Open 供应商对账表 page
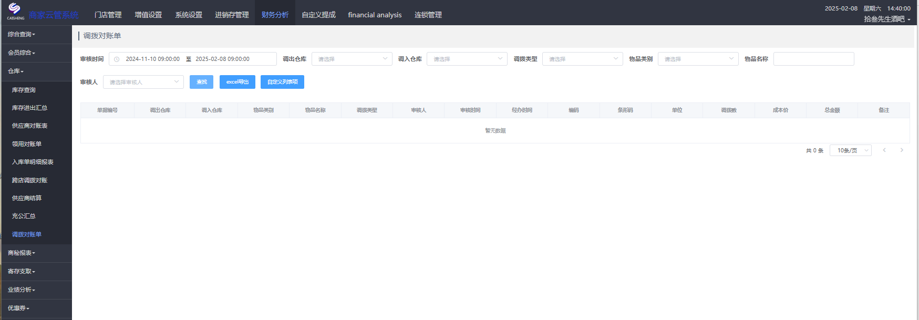The width and height of the screenshot is (919, 320). click(x=29, y=126)
